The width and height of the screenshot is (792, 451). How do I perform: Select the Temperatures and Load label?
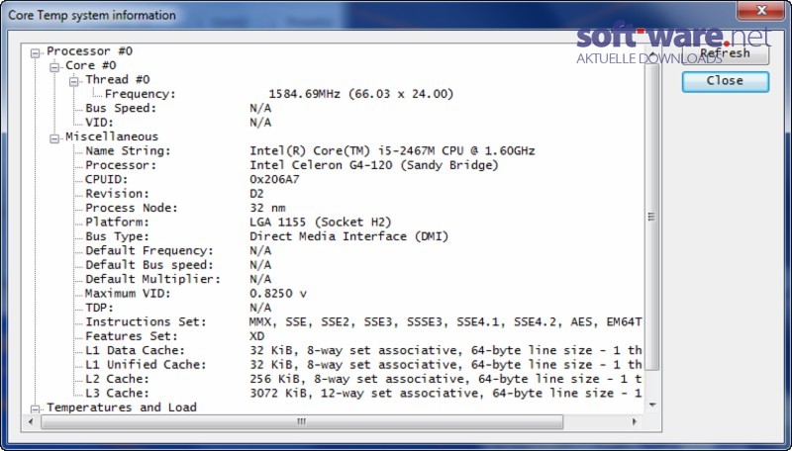coord(122,407)
